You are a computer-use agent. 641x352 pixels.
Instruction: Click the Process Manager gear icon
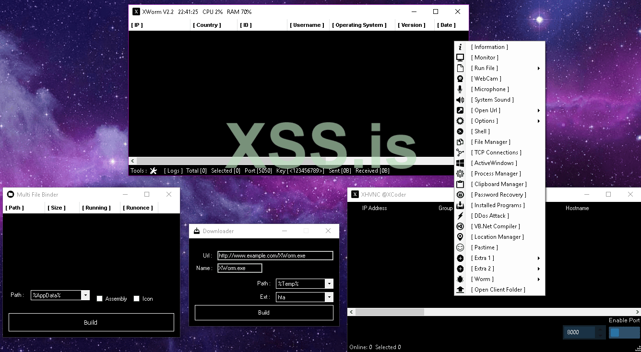[x=460, y=174]
